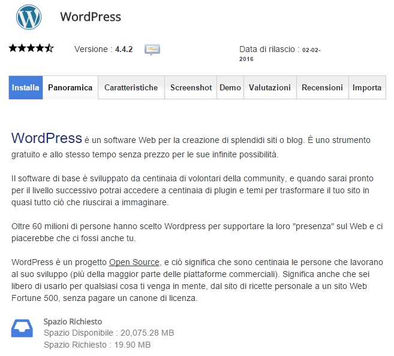Click Spazio Disponibile 20,075.28 MB value
394x356 pixels.
(148, 333)
